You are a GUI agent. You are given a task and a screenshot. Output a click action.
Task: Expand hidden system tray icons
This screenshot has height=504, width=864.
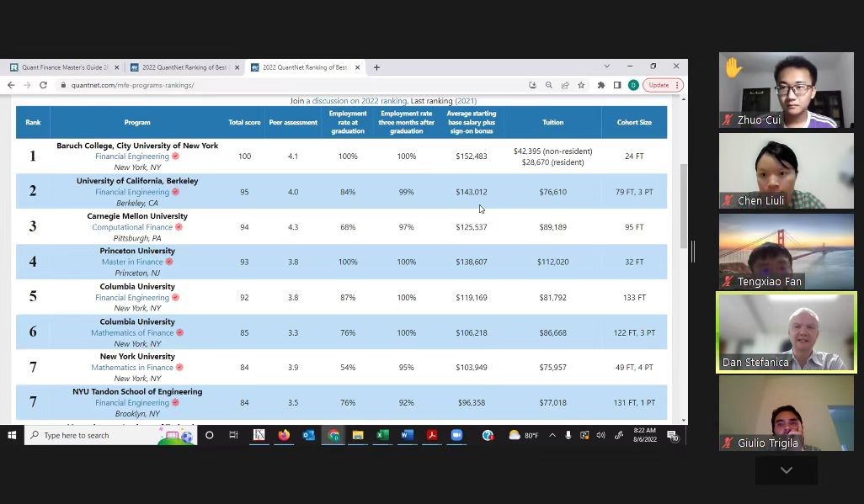pos(552,435)
